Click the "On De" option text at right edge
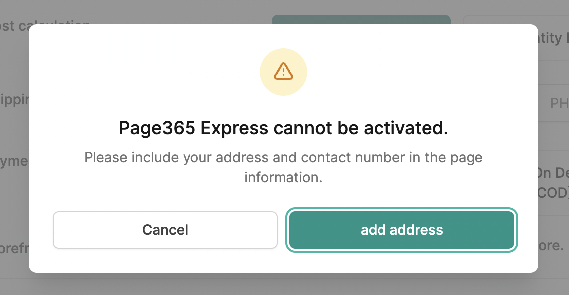Image resolution: width=569 pixels, height=295 pixels. click(x=554, y=173)
